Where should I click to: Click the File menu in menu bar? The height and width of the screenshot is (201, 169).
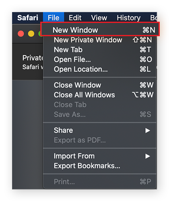54,18
